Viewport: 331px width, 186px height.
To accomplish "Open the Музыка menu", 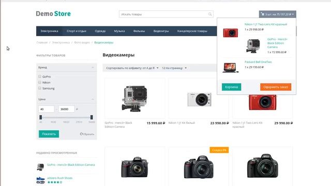I will click(x=119, y=31).
